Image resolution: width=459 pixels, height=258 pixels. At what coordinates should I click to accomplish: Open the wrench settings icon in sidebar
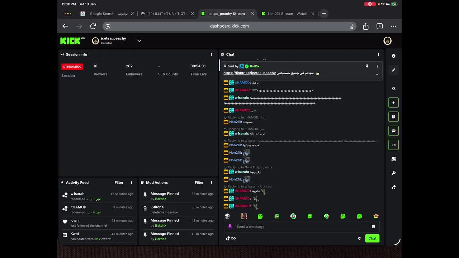[393, 173]
